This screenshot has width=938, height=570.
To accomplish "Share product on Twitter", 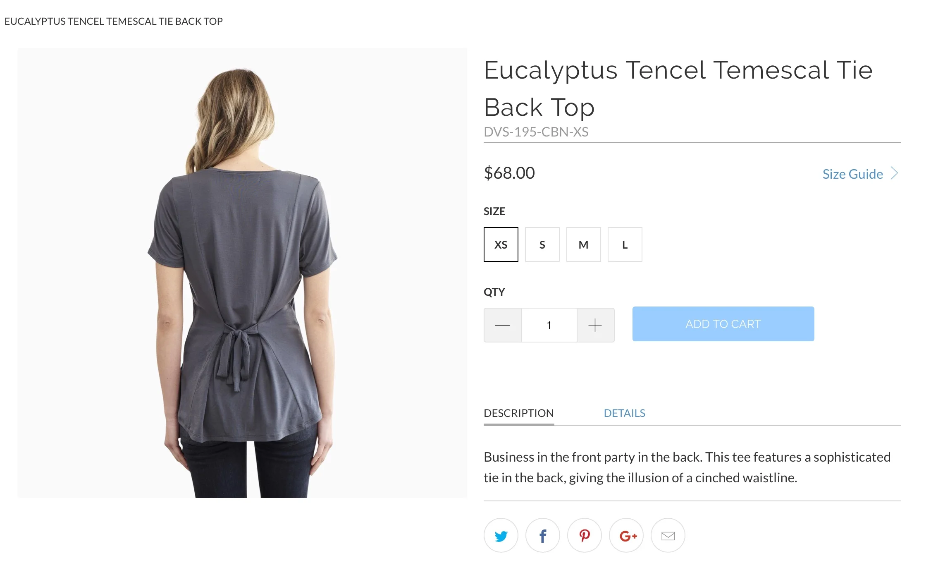I will (501, 535).
